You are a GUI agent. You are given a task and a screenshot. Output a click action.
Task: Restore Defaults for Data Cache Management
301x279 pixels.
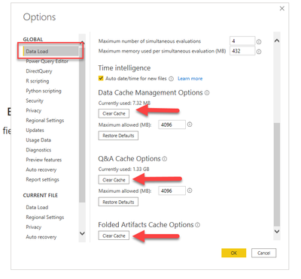[118, 136]
